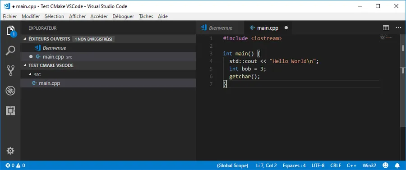Collapse the ÉDITEURS OUVERTS section

[x=108, y=39]
